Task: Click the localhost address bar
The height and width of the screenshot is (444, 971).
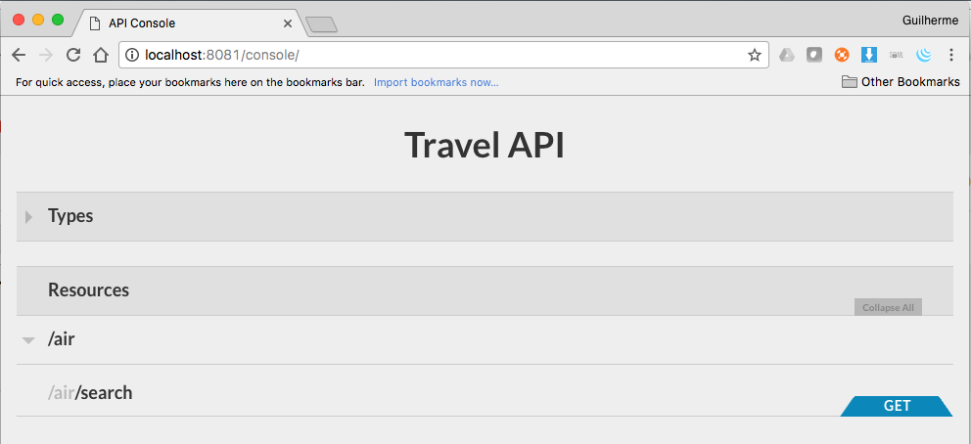Action: click(440, 55)
